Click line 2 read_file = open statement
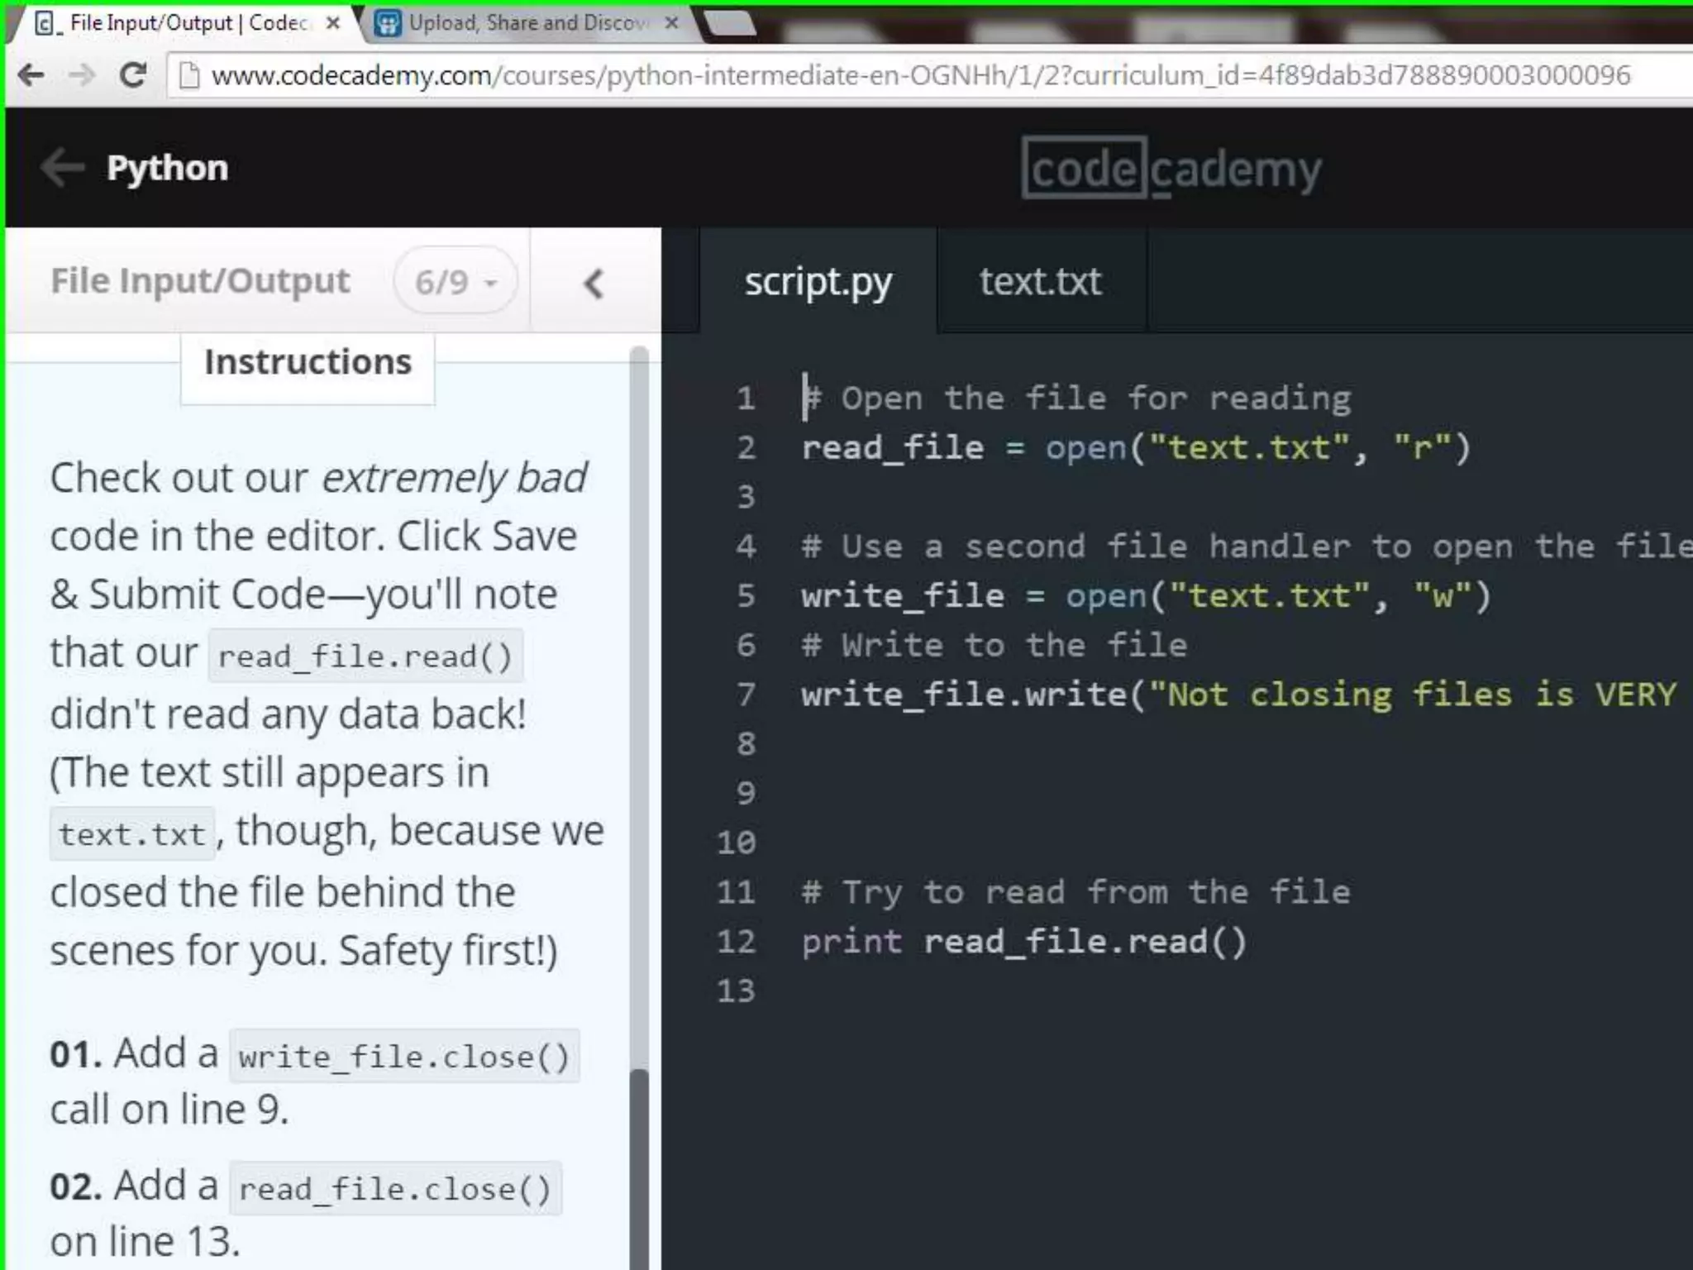This screenshot has width=1693, height=1270. [x=1136, y=448]
